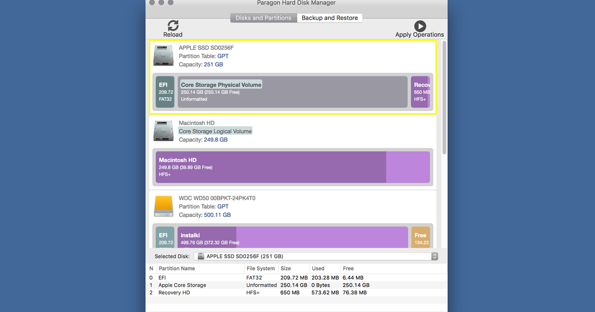Image resolution: width=595 pixels, height=312 pixels.
Task: Select Apple Core Storage row in table
Action: point(296,285)
